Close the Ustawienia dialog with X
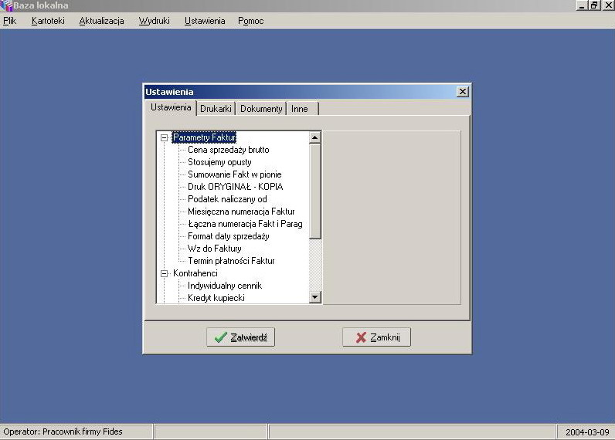This screenshot has width=615, height=440. point(463,92)
